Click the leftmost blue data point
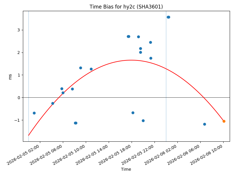 pos(34,113)
